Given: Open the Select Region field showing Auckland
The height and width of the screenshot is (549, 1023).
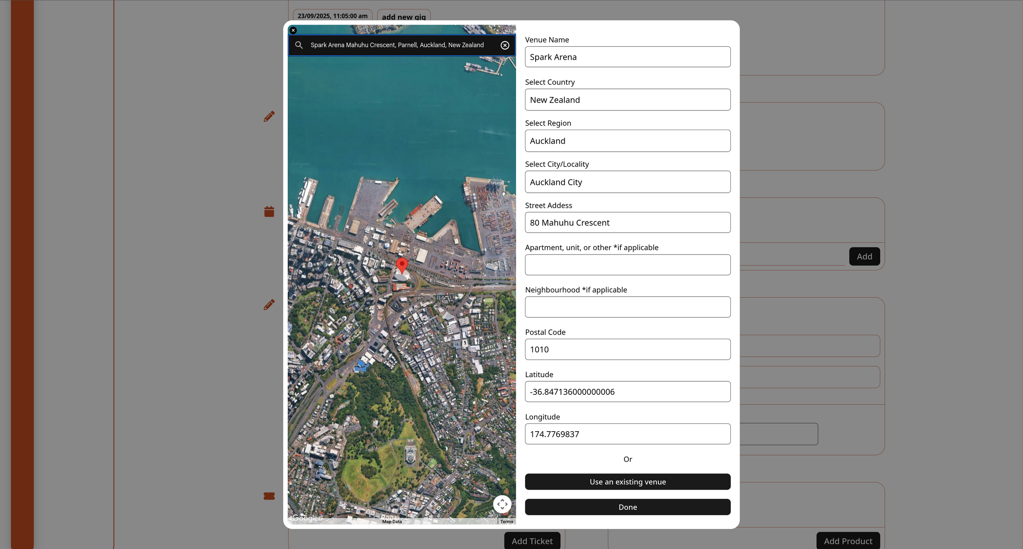Looking at the screenshot, I should [627, 141].
